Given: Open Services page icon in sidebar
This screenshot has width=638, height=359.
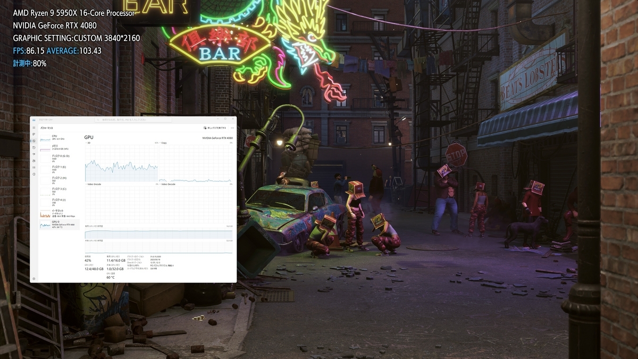Looking at the screenshot, I should [34, 174].
